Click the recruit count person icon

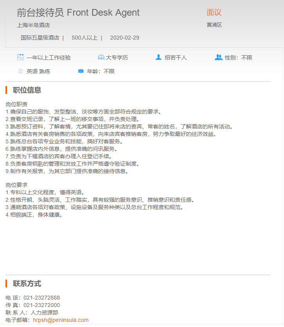tap(158, 57)
